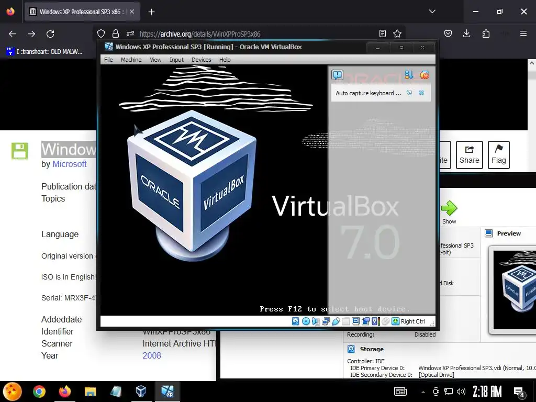Click the recording status icon in VM status bar

(x=365, y=321)
